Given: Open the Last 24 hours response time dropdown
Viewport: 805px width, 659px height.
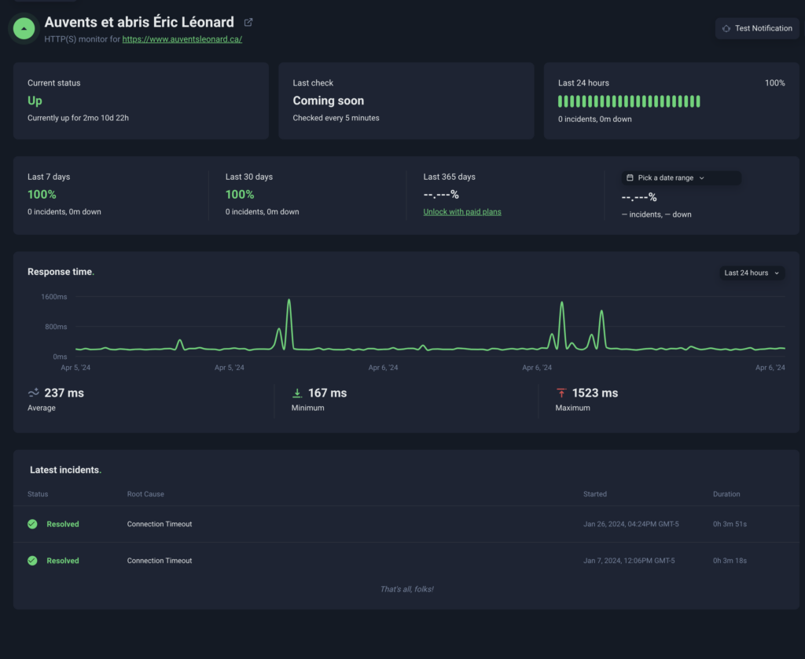Looking at the screenshot, I should tap(752, 273).
